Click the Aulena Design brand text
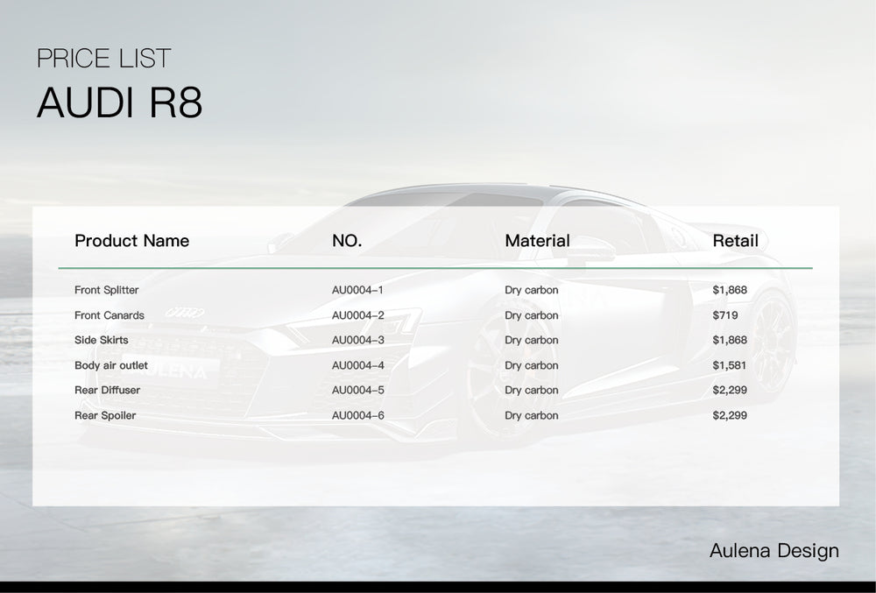Viewport: 876px width, 593px height. pos(774,551)
